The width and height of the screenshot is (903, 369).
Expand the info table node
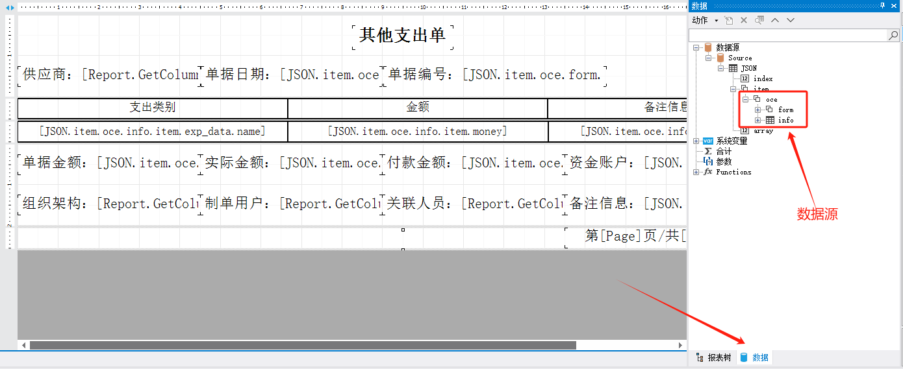pyautogui.click(x=758, y=120)
